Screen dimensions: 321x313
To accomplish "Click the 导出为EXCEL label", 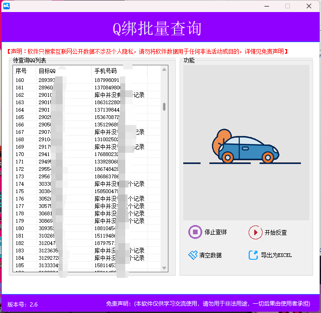I will (276, 255).
